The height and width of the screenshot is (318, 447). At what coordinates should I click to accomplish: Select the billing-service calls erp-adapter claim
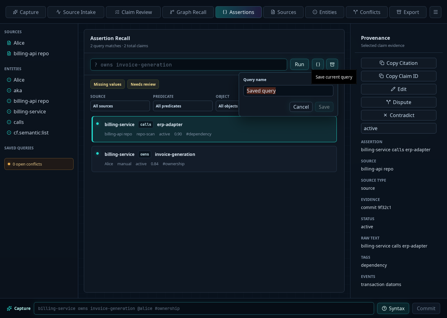(214, 129)
